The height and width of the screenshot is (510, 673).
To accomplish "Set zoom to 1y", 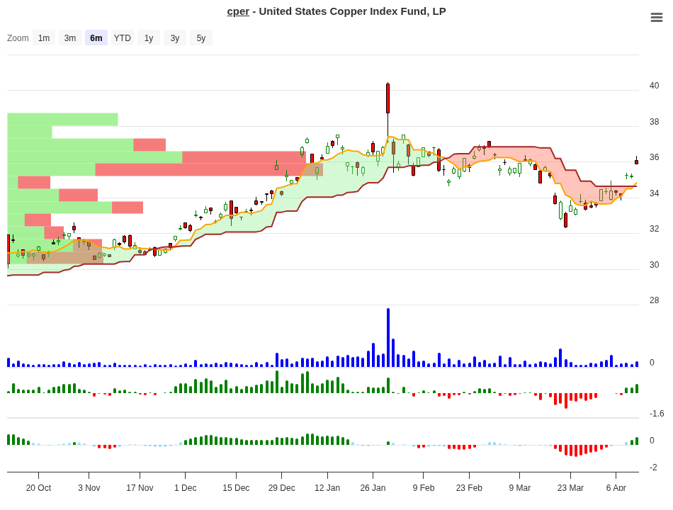I will coord(149,38).
